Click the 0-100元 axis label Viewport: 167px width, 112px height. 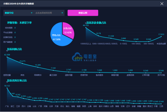coord(123,44)
